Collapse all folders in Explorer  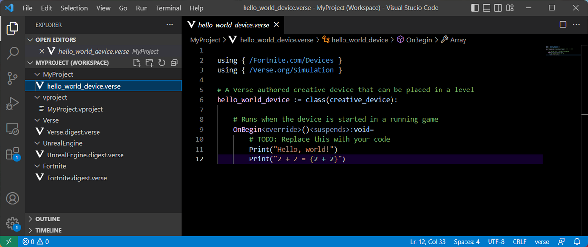pos(173,63)
